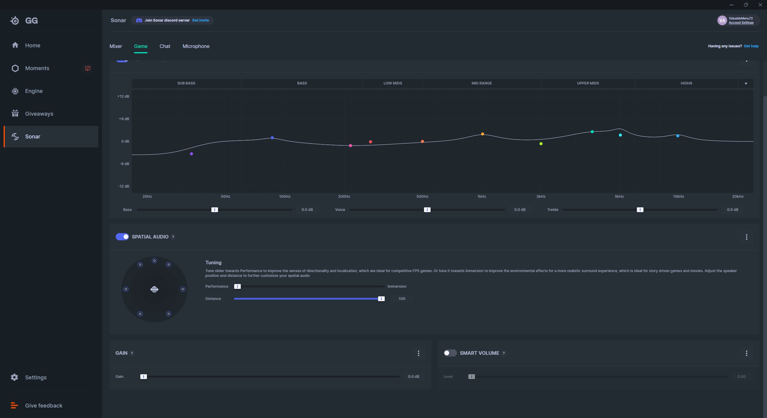The height and width of the screenshot is (418, 767).
Task: Open Giveaways from the sidebar
Action: (39, 114)
